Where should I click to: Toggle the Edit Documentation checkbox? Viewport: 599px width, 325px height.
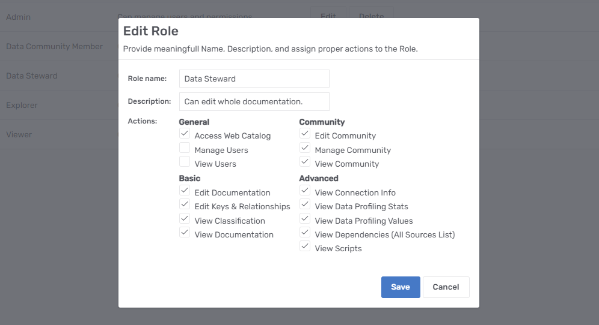pos(185,191)
